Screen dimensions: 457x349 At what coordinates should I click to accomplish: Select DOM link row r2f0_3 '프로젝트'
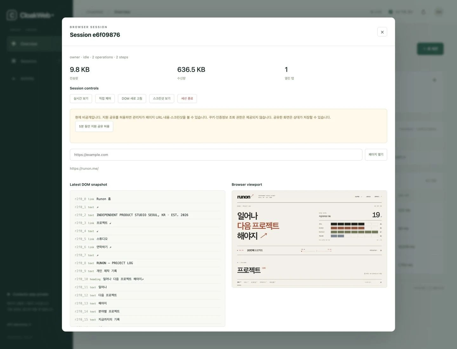(x=148, y=223)
